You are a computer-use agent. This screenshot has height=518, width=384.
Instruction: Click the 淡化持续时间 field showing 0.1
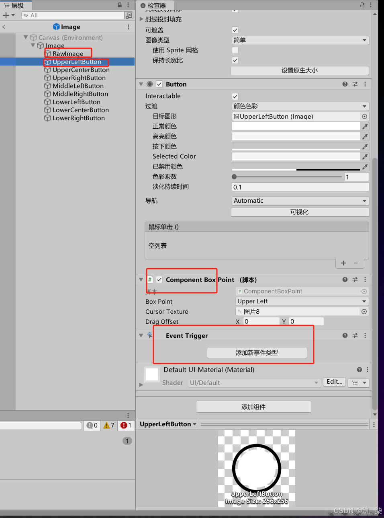click(x=300, y=187)
